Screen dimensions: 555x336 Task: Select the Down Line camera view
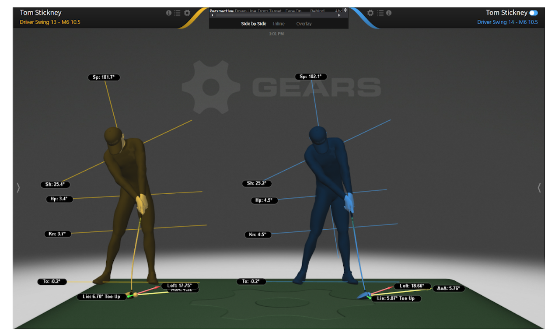tap(245, 10)
